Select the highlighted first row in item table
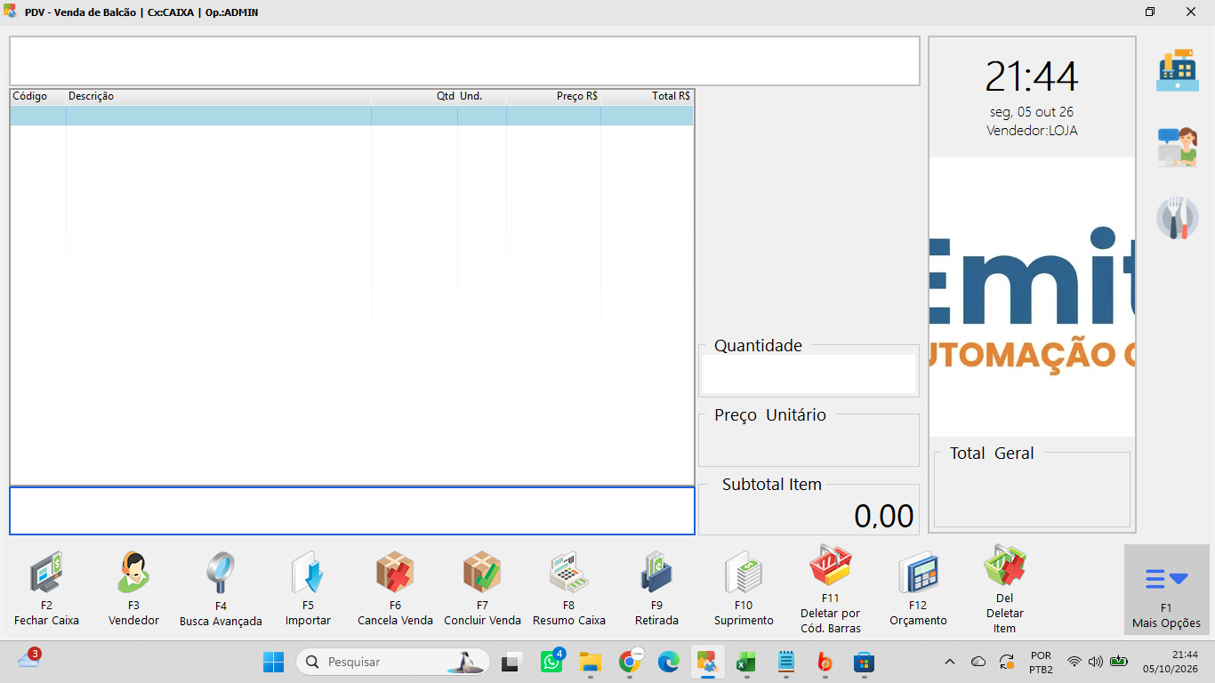Screen dimensions: 1215x683 351,116
